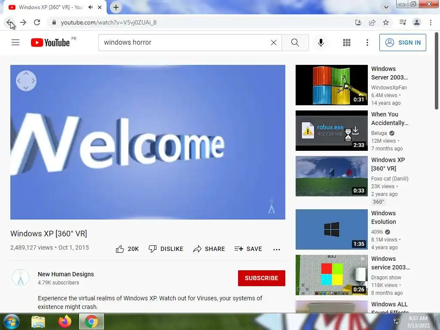Mute the tab via speaker icon
This screenshot has height=330, width=440.
(90, 7)
